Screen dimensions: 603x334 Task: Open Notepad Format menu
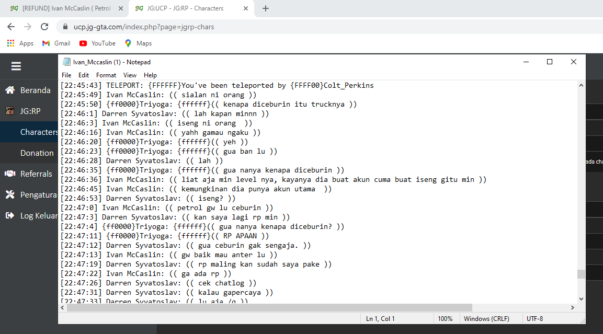coord(106,75)
